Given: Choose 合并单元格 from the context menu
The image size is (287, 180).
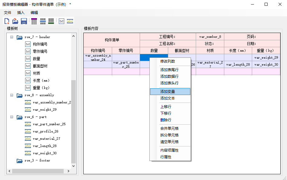Looking at the screenshot, I should pyautogui.click(x=169, y=129).
